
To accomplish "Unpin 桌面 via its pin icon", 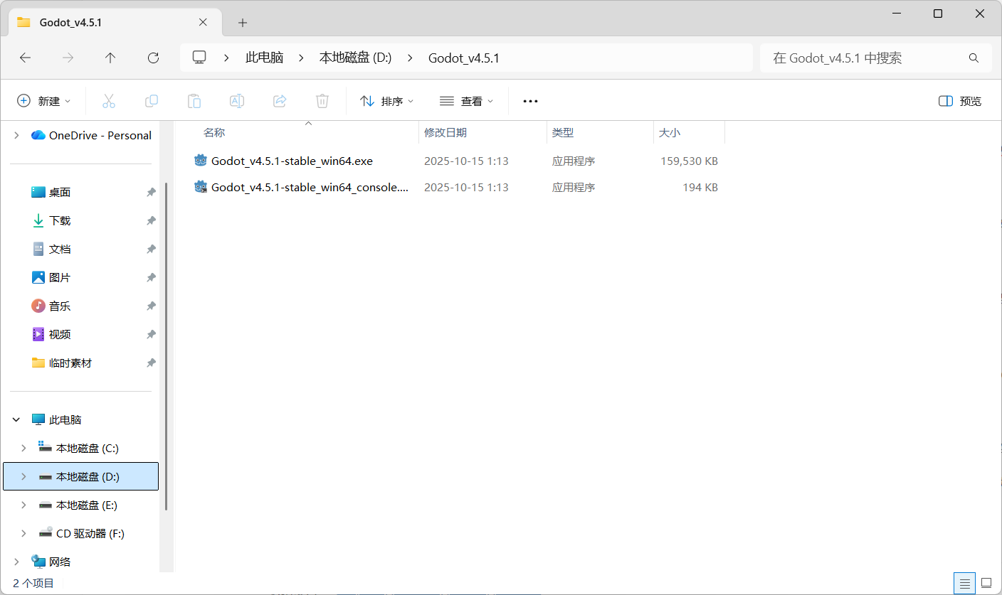I will [x=151, y=192].
